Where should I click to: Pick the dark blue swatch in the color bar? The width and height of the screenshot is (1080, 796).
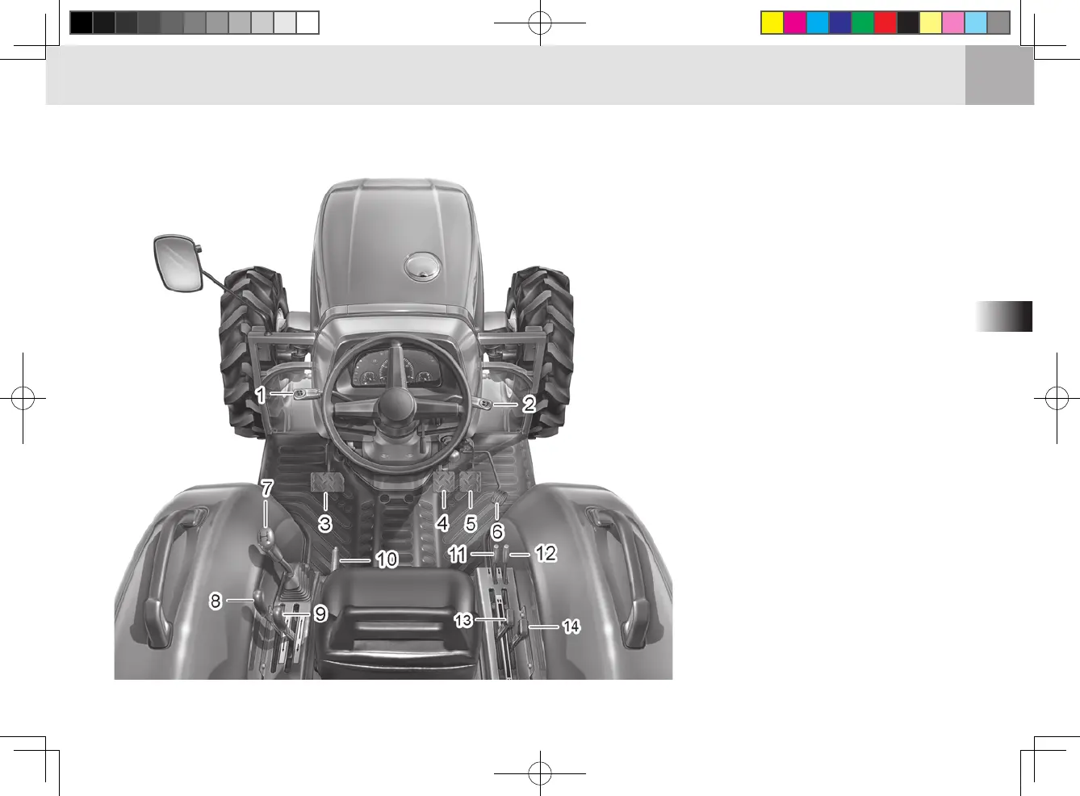[x=840, y=23]
